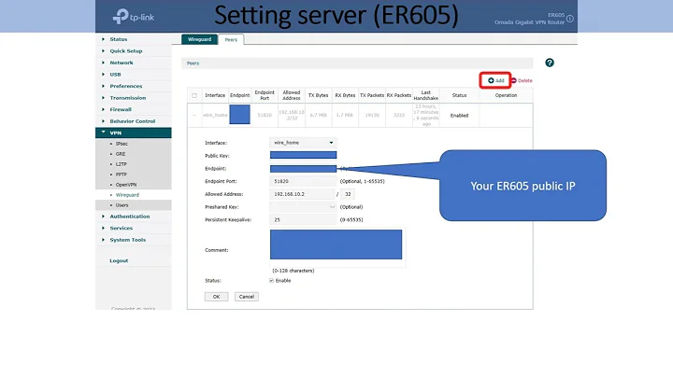Click the TX Bytes column header

coord(318,95)
